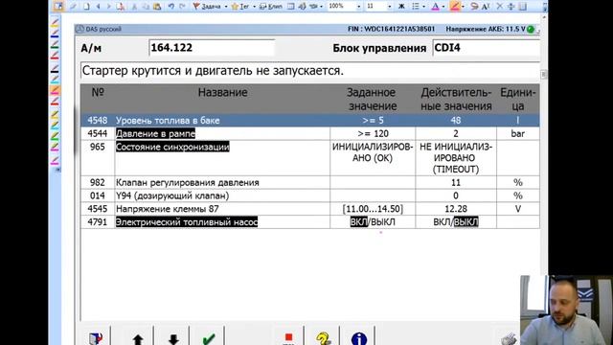Click the DAS exit door icon
The image size is (613, 345).
[x=95, y=338]
